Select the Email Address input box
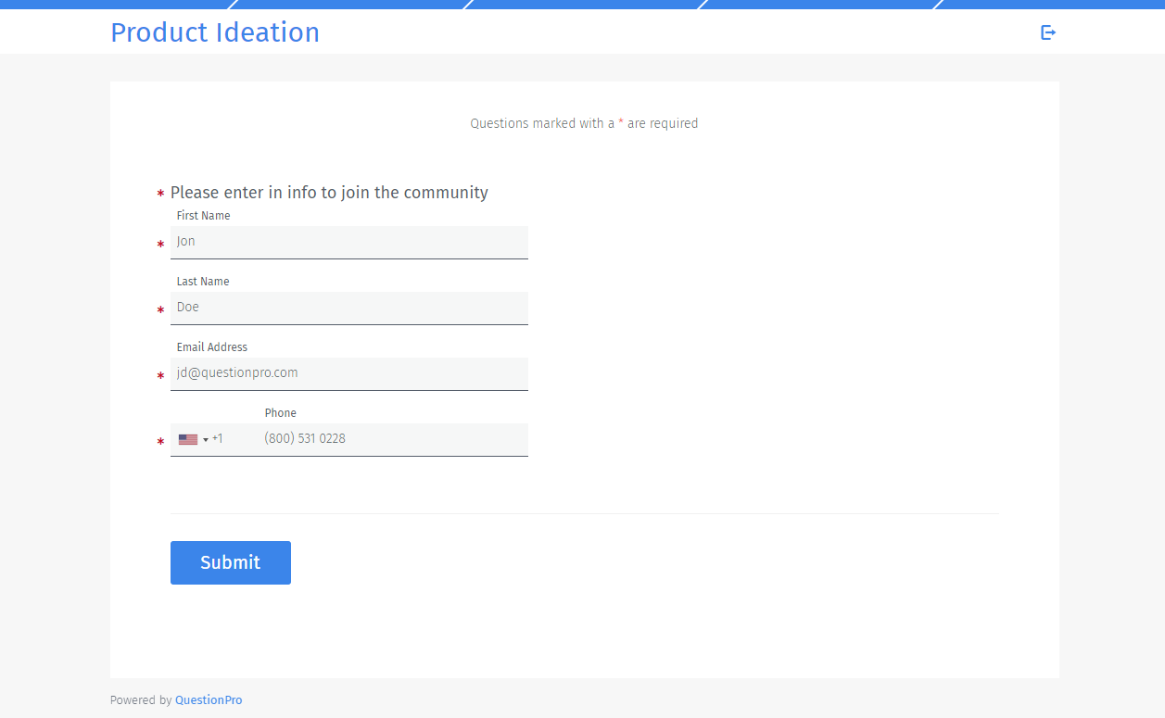Viewport: 1165px width, 718px height. [x=349, y=373]
